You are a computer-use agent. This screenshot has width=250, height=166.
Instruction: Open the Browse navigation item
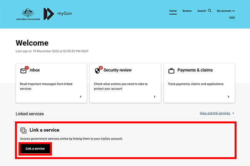click(x=187, y=11)
